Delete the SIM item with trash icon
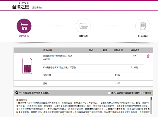Screen dimensions: 158x117 tap(148, 56)
